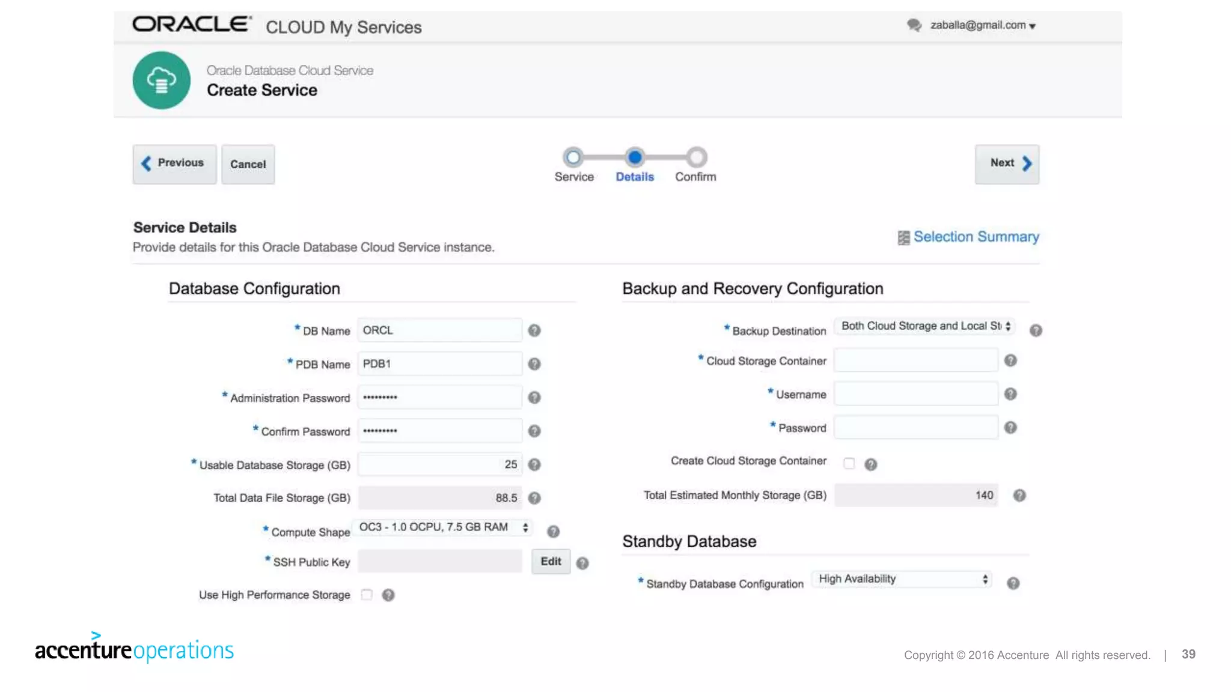
Task: Go to the Service wizard step
Action: click(x=573, y=157)
